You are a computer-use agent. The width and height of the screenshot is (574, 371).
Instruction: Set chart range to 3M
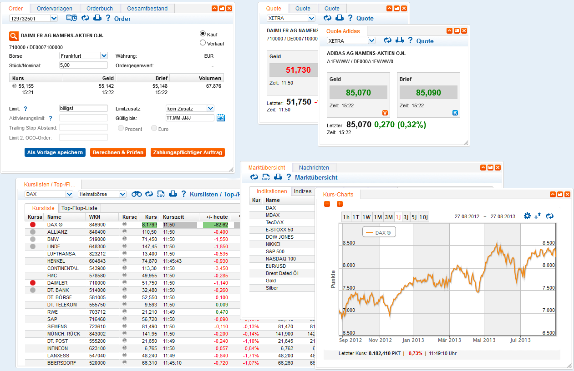[389, 217]
